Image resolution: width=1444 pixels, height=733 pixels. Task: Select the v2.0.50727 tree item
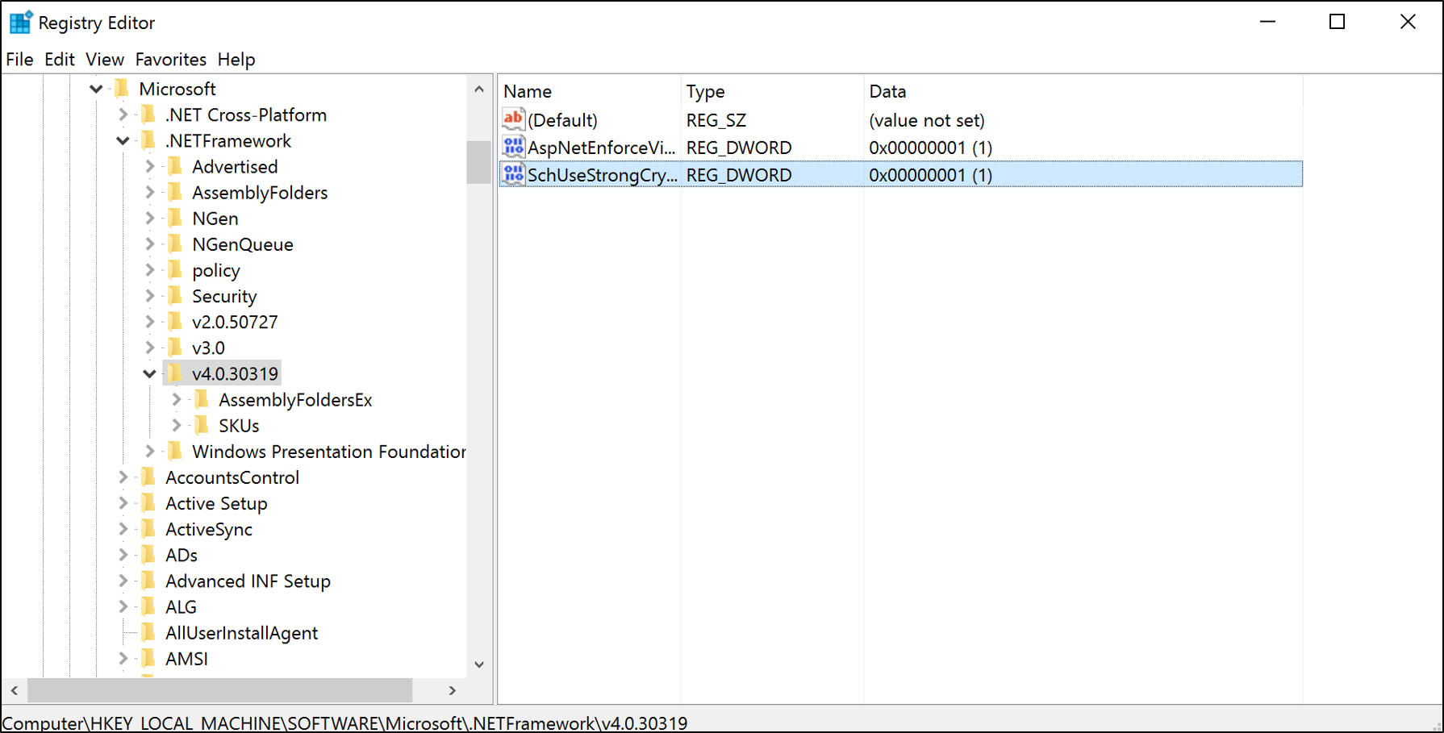click(x=235, y=321)
